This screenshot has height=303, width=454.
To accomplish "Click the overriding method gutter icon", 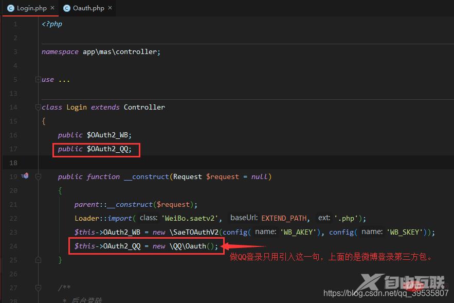I will [x=25, y=176].
